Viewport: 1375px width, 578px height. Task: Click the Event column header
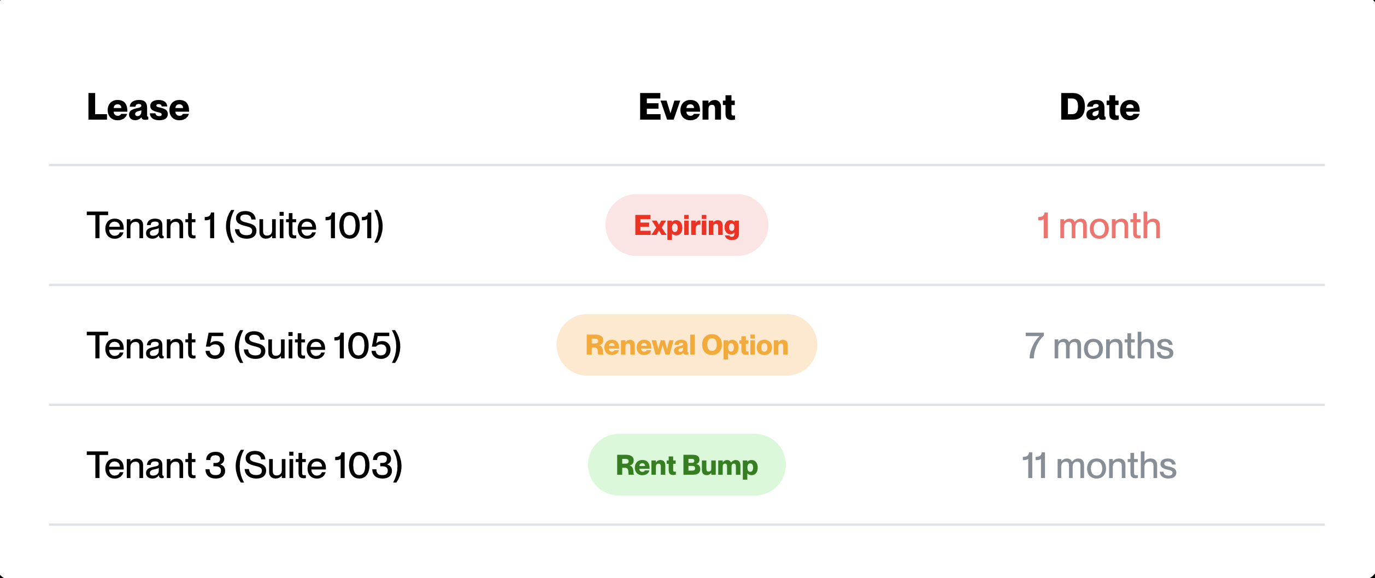(686, 107)
